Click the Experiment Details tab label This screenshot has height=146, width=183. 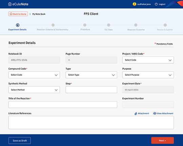pos(17,30)
